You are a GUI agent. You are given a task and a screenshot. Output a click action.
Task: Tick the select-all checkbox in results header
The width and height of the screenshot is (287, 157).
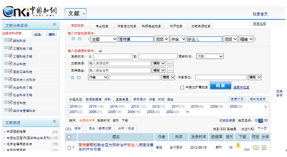69,137
